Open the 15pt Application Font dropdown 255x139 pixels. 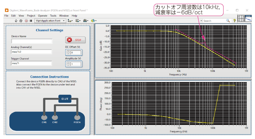(x=50, y=21)
